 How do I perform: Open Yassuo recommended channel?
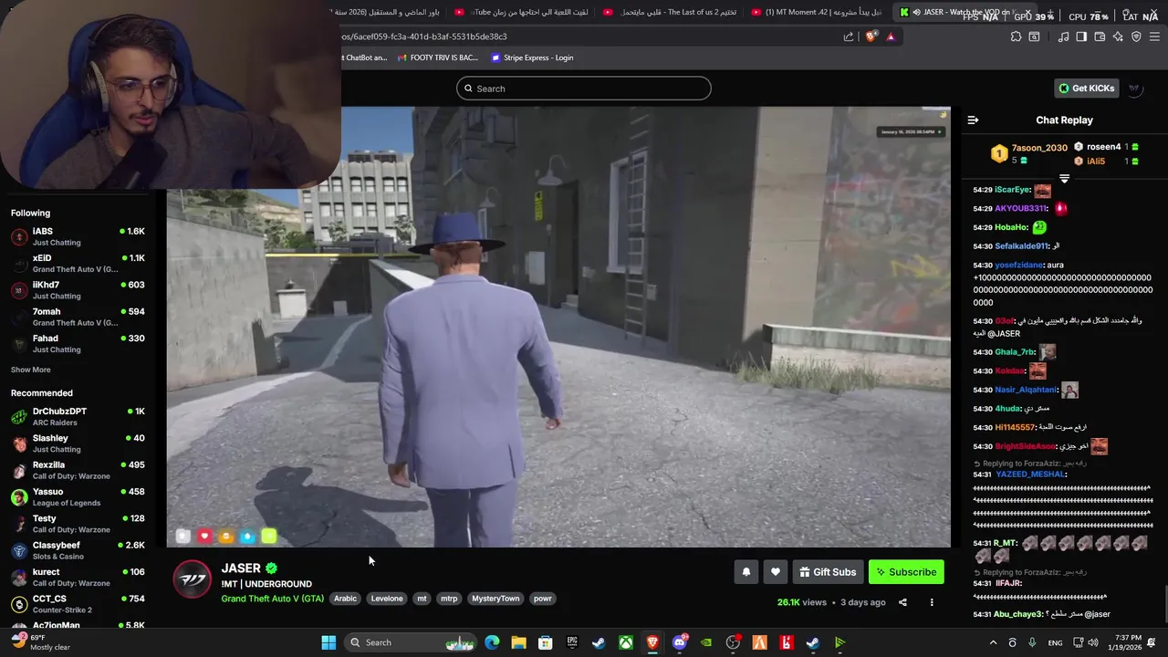point(78,496)
